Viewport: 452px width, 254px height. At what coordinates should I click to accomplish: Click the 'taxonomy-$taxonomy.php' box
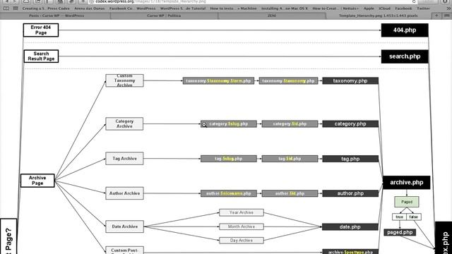(288, 81)
